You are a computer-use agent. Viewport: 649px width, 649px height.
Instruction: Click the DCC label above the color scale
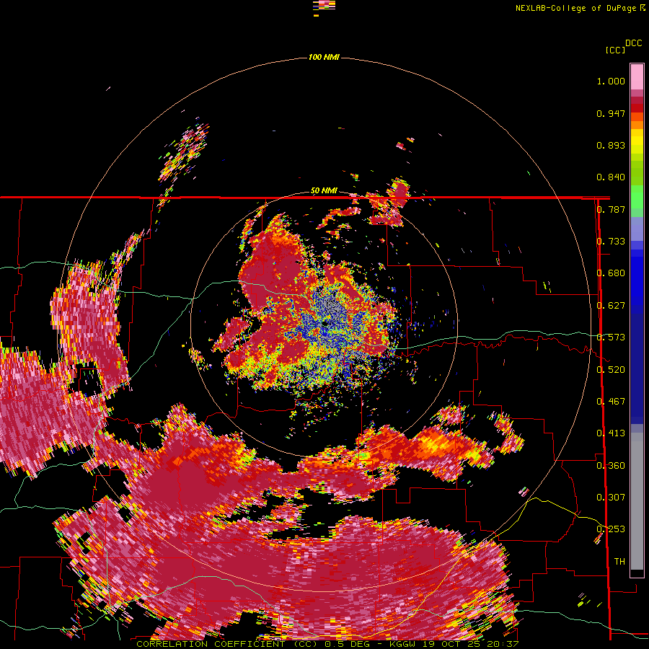634,43
